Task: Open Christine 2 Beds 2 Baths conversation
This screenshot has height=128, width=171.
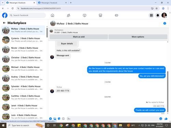Action: click(x=23, y=59)
